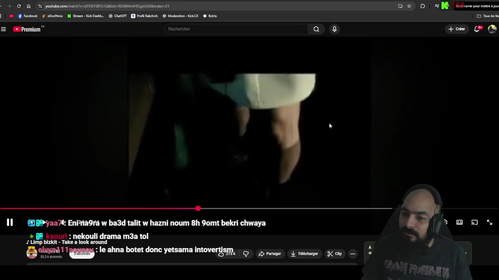
Task: Cast video with the cast icon
Action: coord(474,222)
